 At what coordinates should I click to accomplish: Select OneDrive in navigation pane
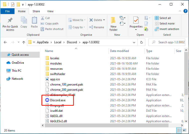15,63
